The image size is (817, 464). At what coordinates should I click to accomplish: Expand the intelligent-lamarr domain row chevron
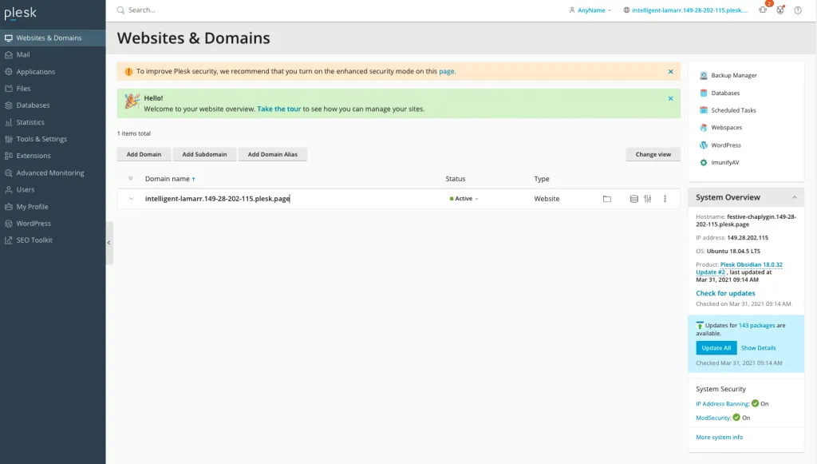tap(131, 199)
